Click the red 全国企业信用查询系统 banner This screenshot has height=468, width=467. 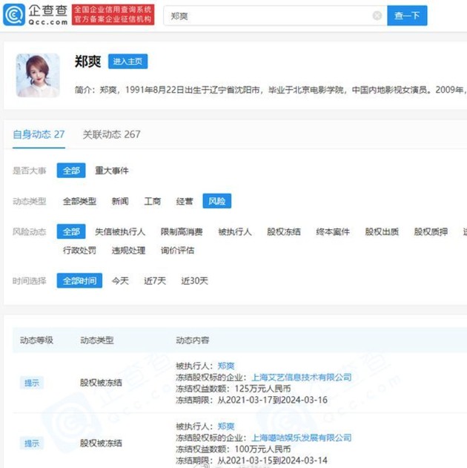[x=113, y=15]
